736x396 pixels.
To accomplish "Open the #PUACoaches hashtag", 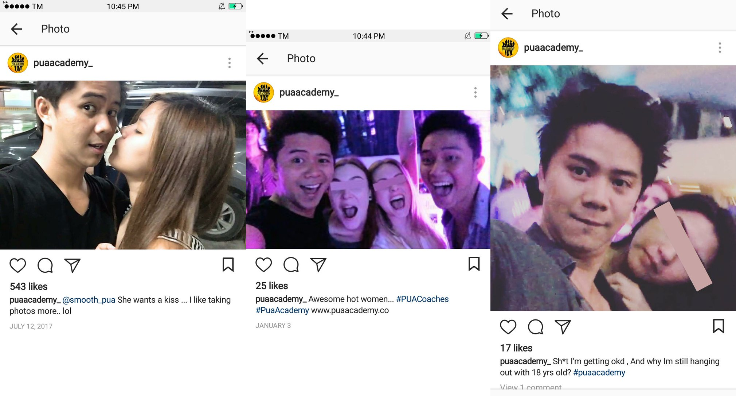I will [422, 299].
